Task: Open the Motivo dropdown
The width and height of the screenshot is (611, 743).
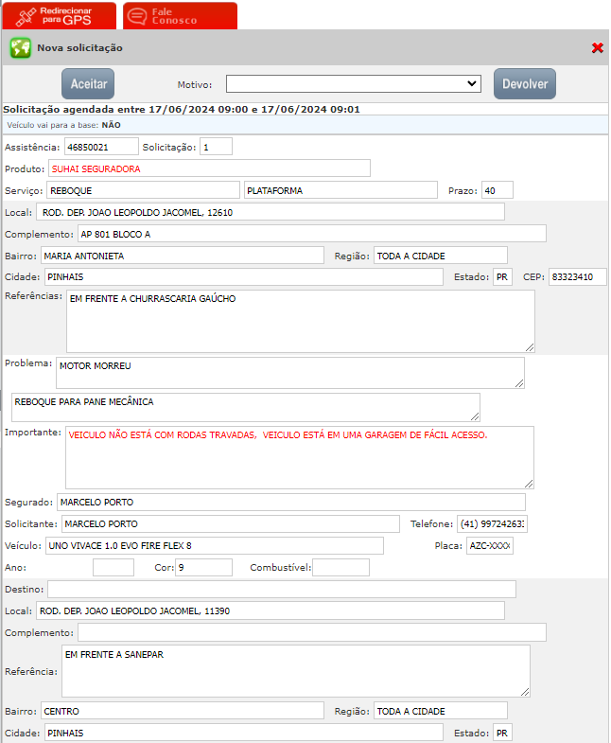Action: 353,84
